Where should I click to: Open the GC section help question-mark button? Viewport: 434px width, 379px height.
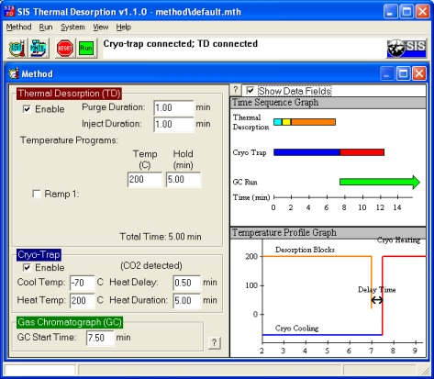click(214, 342)
